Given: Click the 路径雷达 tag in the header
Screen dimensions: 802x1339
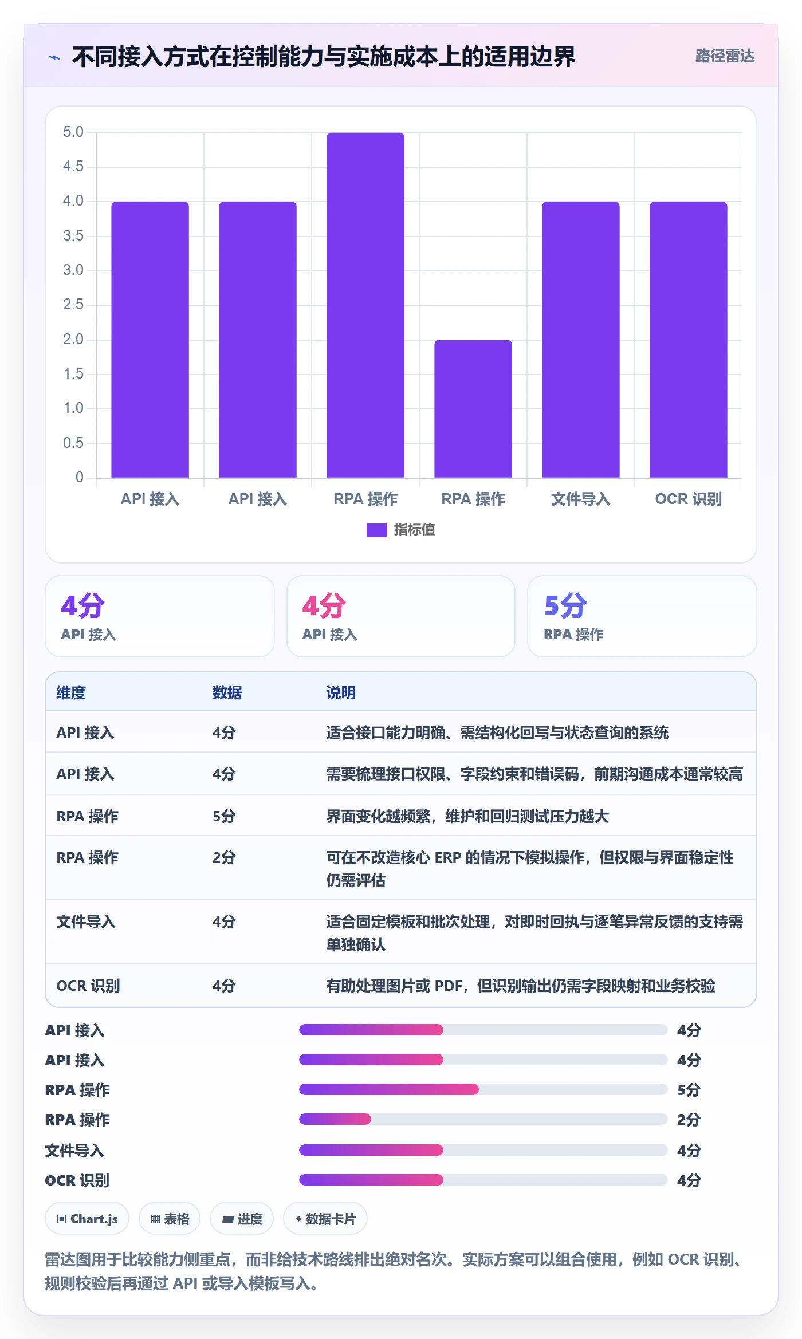Looking at the screenshot, I should click(725, 56).
